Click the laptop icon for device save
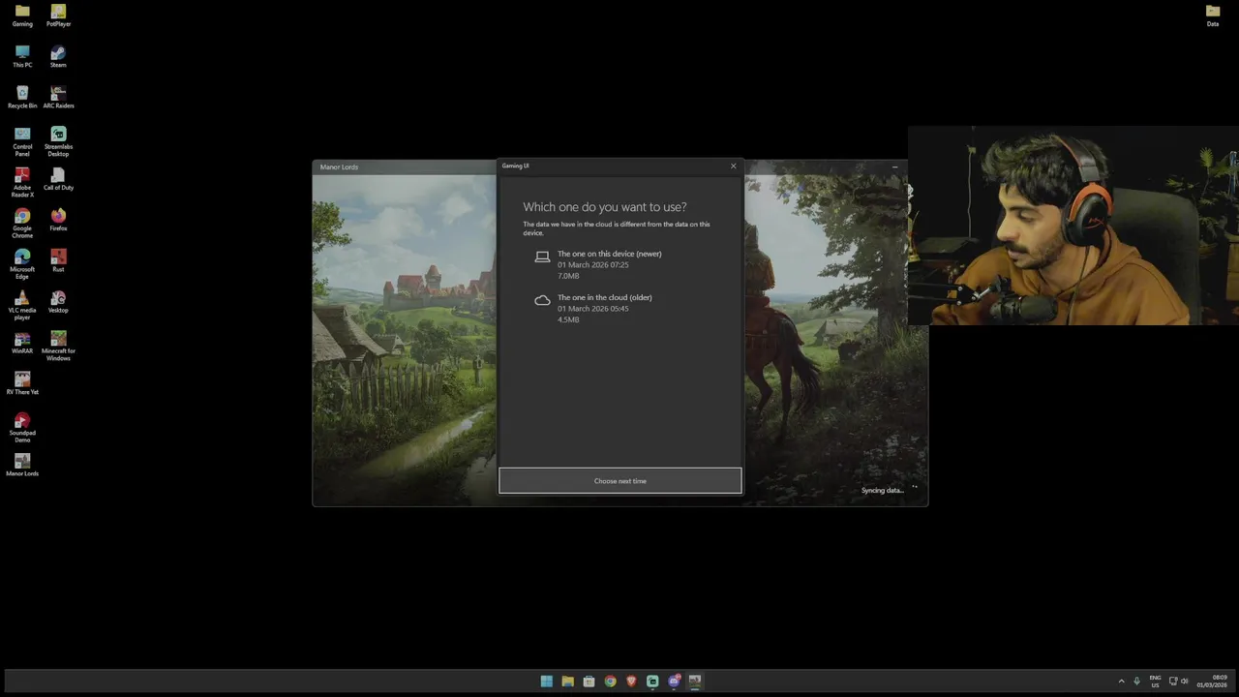Image resolution: width=1239 pixels, height=697 pixels. pyautogui.click(x=542, y=257)
